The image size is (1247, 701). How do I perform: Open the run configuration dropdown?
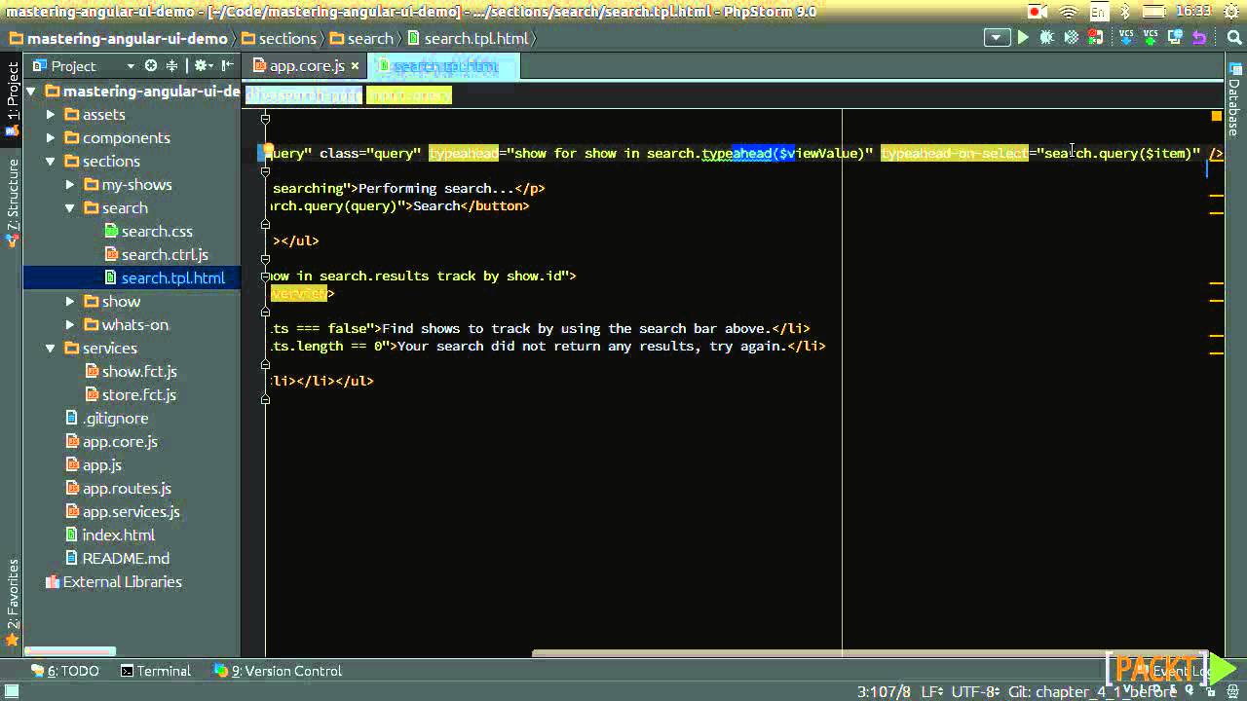tap(997, 38)
